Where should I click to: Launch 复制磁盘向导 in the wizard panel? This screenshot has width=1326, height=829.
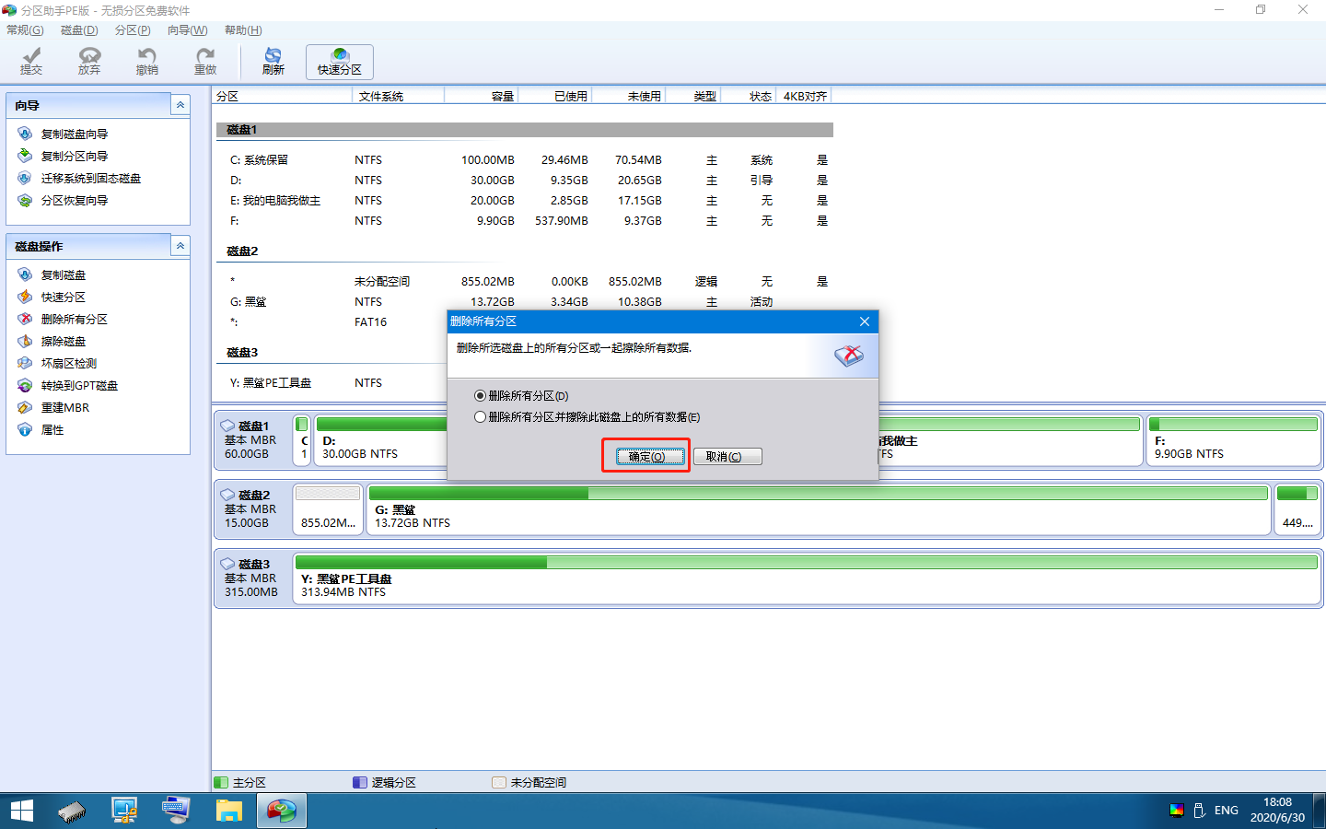74,134
